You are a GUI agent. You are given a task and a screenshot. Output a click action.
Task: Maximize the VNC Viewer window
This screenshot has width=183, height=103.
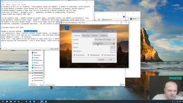click(x=121, y=23)
